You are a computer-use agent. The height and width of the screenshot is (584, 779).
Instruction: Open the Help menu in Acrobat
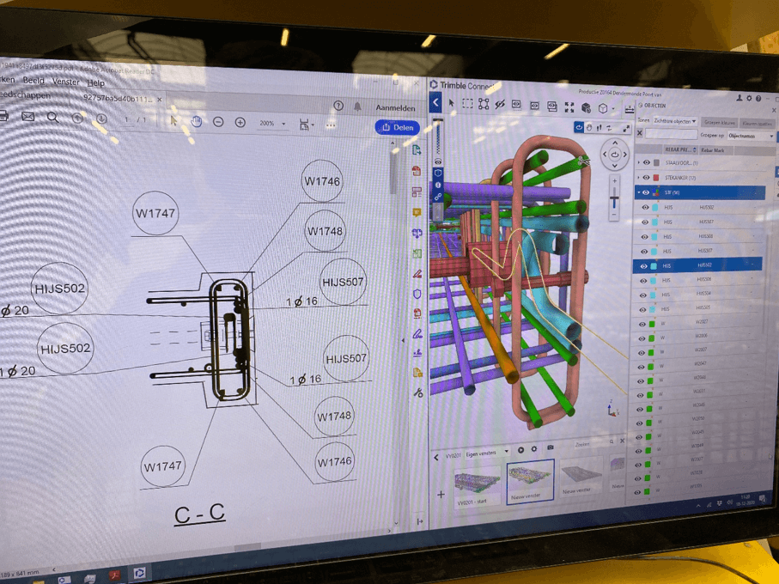[x=95, y=83]
